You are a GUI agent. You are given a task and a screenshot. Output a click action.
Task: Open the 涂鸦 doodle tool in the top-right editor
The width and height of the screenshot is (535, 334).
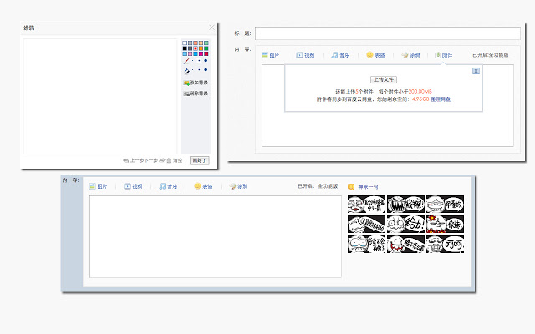[x=410, y=55]
